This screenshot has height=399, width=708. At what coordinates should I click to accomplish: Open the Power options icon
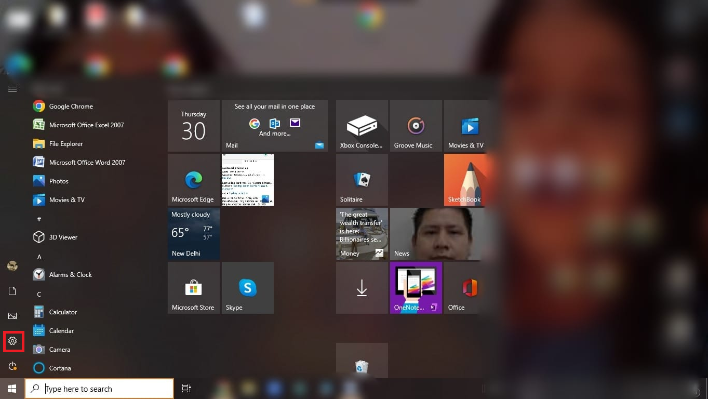tap(12, 366)
